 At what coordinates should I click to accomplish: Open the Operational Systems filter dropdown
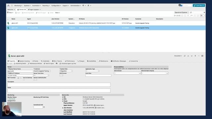pyautogui.click(x=182, y=13)
